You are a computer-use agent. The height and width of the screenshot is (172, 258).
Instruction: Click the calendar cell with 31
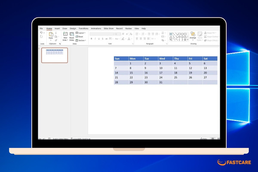[x=166, y=82]
